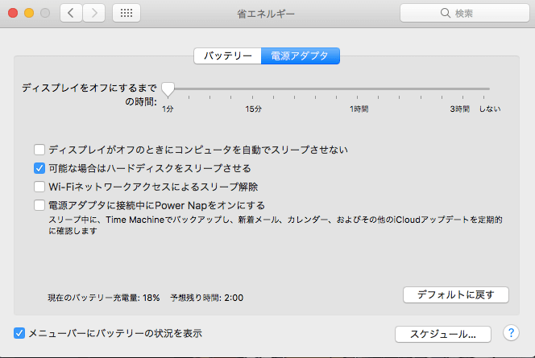Screen dimensions: 535x358
Task: Uncheck メニューバーにバッテリーの状況を表示
Action: pyautogui.click(x=19, y=333)
